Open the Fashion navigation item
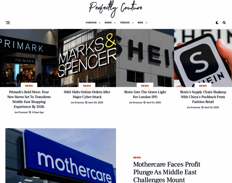The height and width of the screenshot is (183, 232). 91,23
